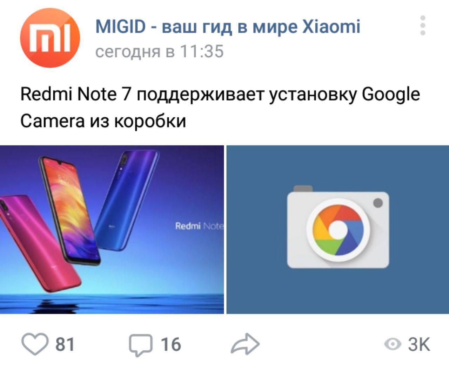Click the words Camera из коробки

[103, 121]
